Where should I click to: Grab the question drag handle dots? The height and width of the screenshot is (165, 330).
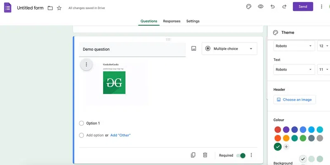tap(168, 39)
